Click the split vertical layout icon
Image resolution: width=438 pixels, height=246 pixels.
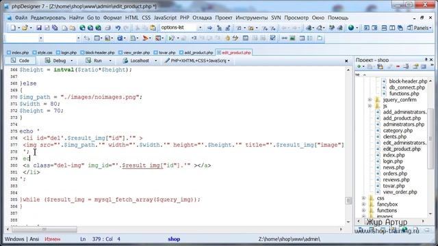(x=392, y=27)
